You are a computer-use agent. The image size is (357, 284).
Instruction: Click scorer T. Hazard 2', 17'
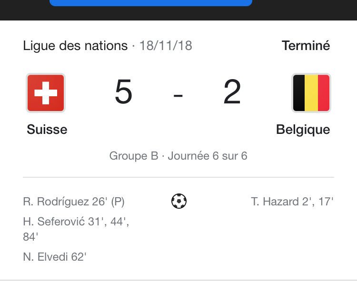pyautogui.click(x=292, y=202)
